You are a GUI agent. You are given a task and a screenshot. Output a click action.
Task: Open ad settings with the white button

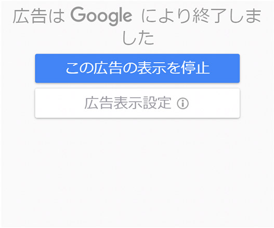137,103
